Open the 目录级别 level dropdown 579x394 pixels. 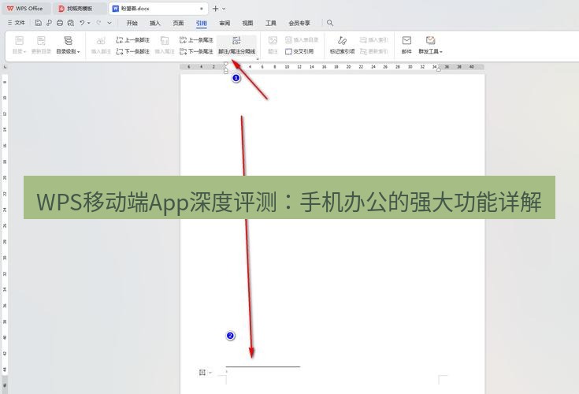point(68,45)
